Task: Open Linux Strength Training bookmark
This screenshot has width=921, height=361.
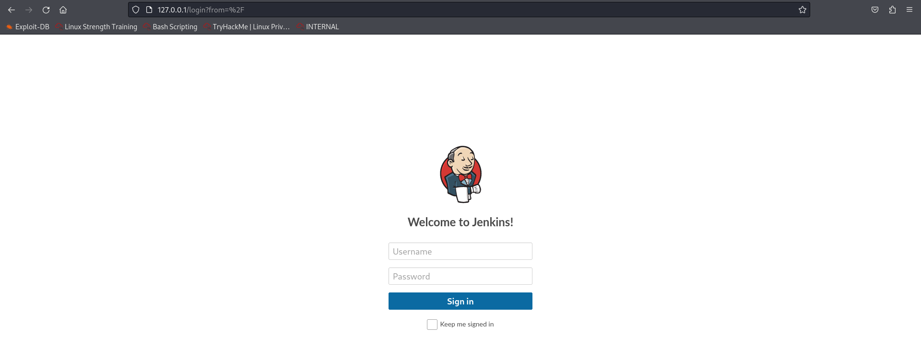Action: [x=96, y=27]
